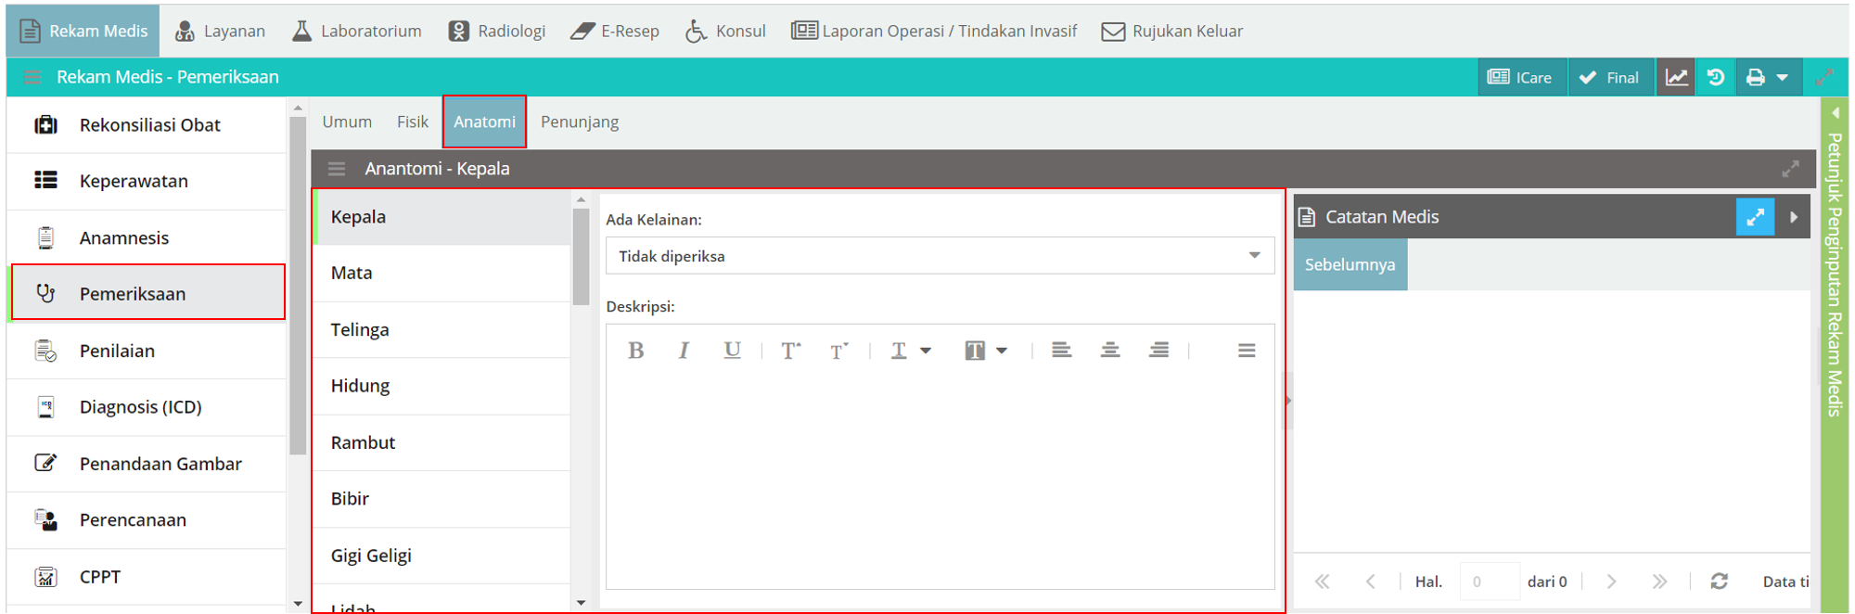Open the Konsul menu
The image size is (1855, 614).
coord(725,31)
